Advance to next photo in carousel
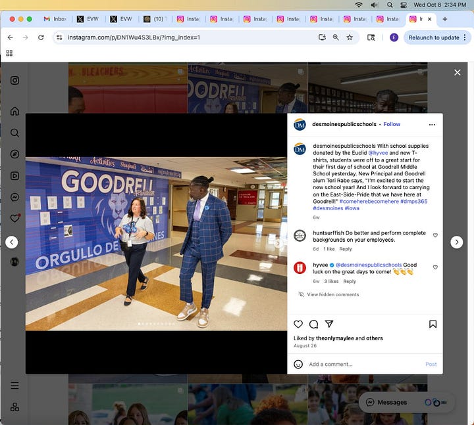Viewport: 474px width, 425px height. [278, 243]
